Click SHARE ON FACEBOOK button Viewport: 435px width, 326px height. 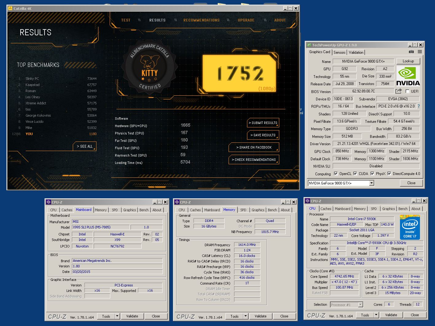coord(254,147)
